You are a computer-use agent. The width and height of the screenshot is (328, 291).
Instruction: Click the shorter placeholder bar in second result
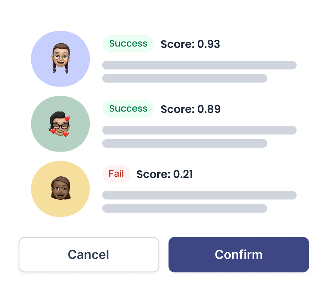(x=185, y=143)
